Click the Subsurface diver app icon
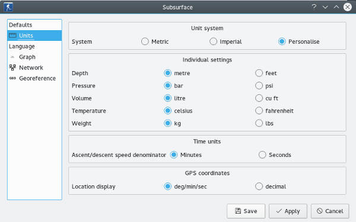Screen dimensions: 356x222 point(8,7)
